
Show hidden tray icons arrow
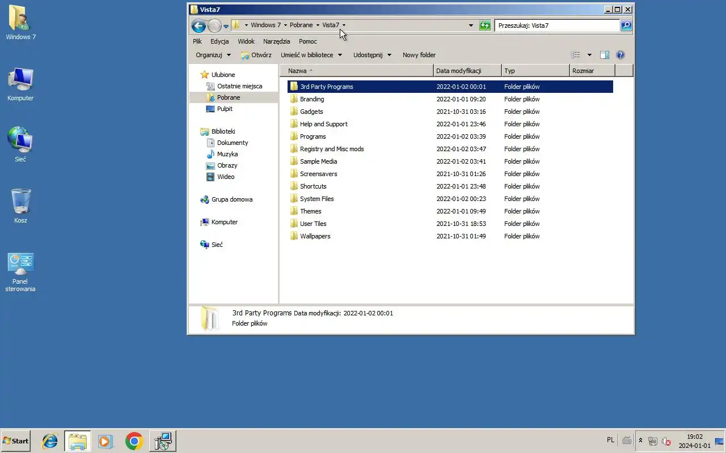pyautogui.click(x=640, y=441)
